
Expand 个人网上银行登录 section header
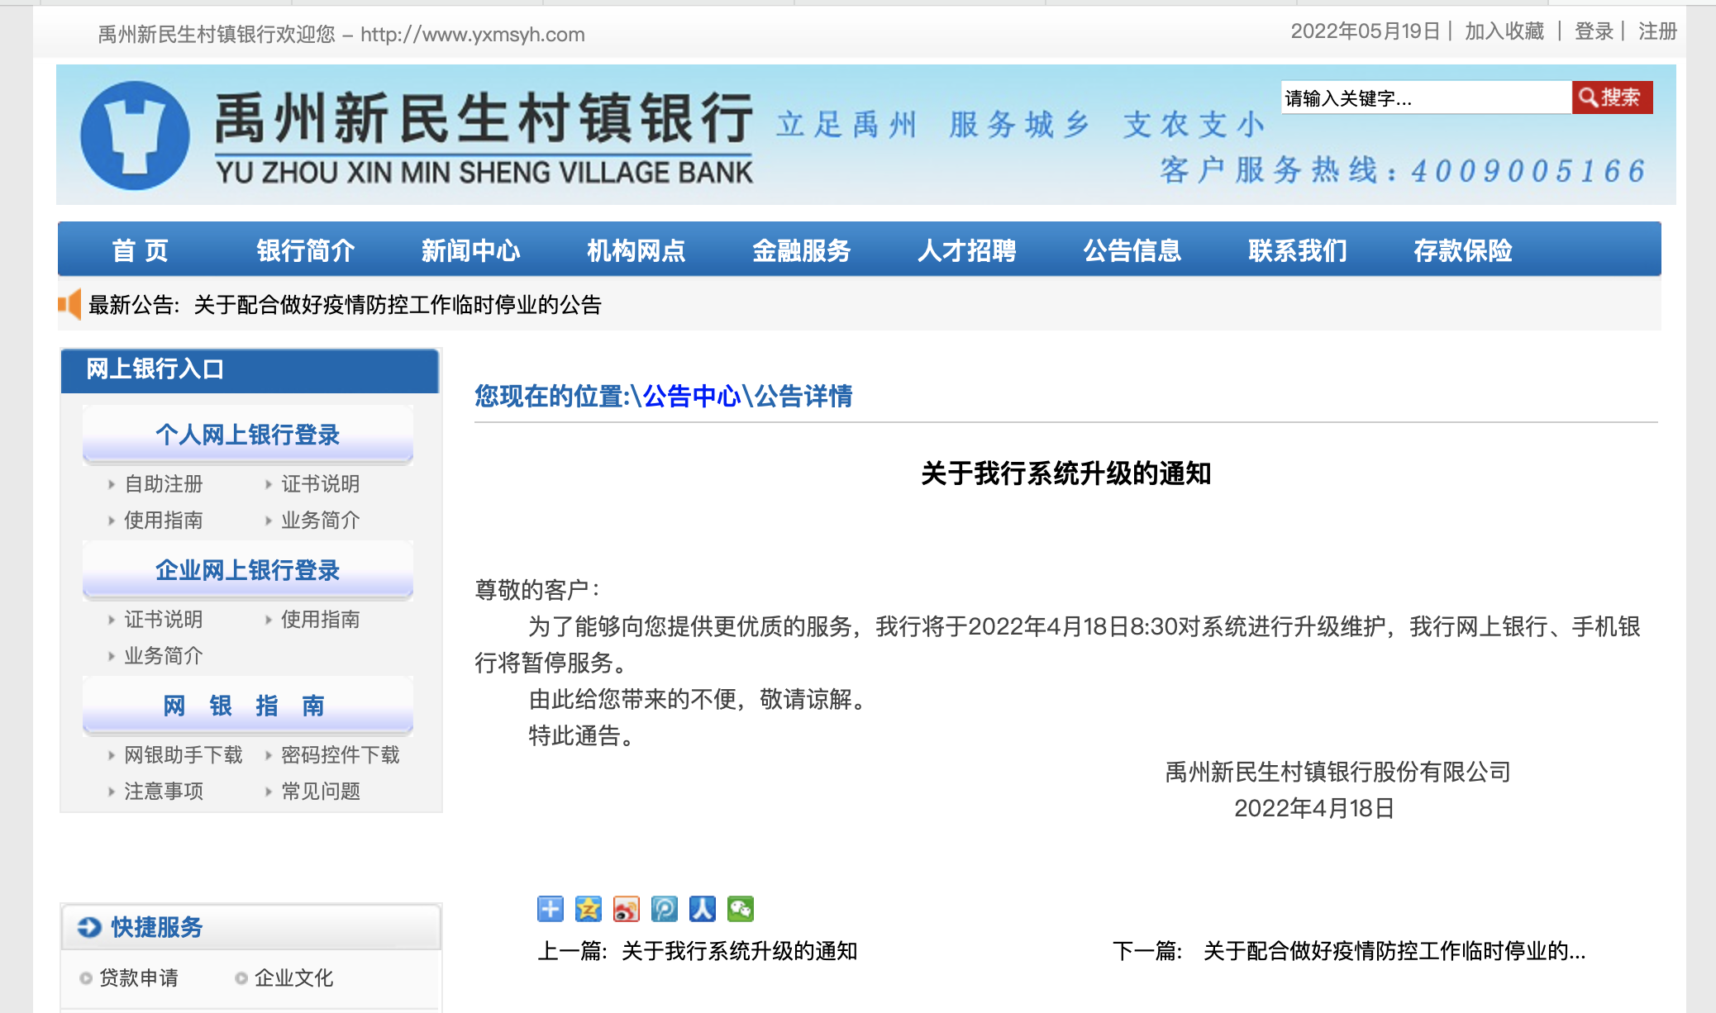247,435
